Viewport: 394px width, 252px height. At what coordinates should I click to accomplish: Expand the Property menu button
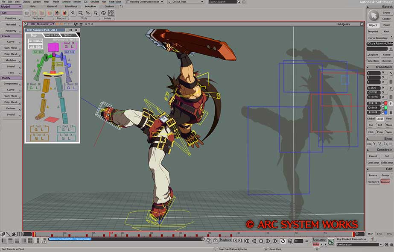pos(11,31)
